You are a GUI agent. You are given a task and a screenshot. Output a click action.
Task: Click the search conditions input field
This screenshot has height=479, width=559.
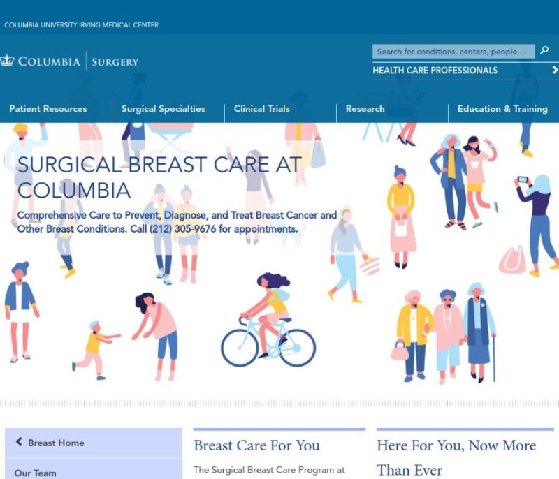click(453, 51)
